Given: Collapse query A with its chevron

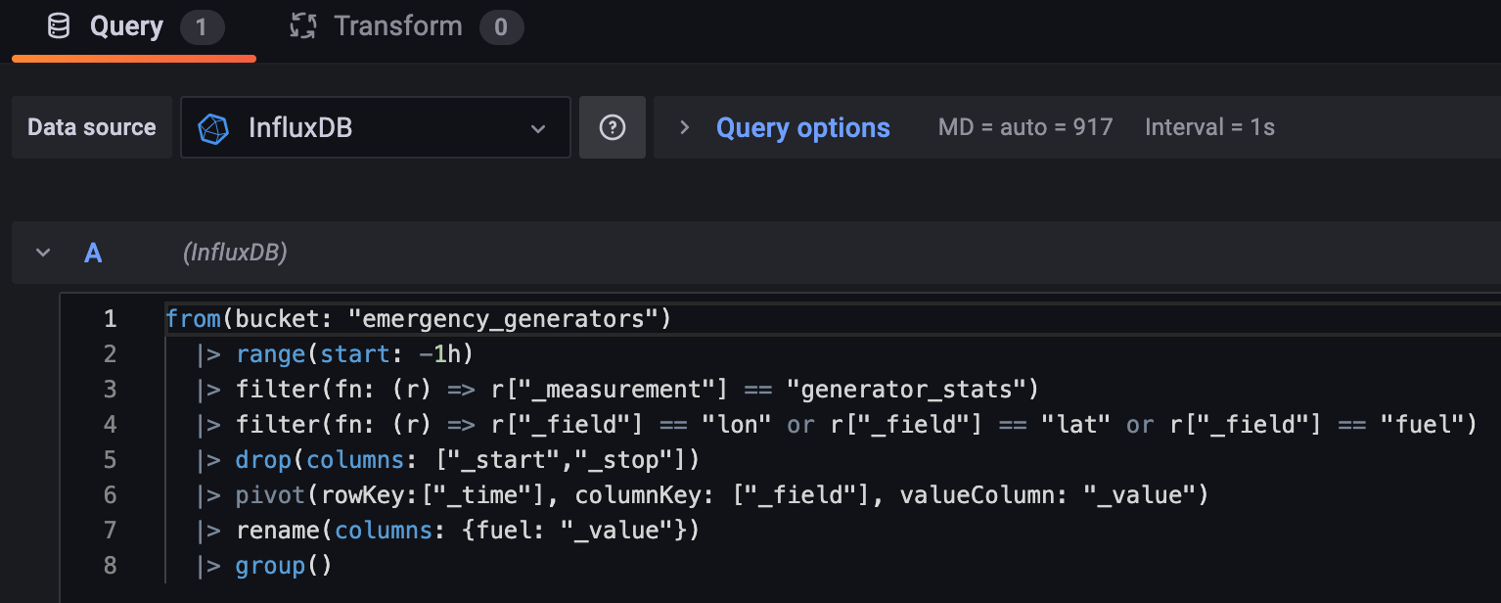Looking at the screenshot, I should pyautogui.click(x=42, y=252).
